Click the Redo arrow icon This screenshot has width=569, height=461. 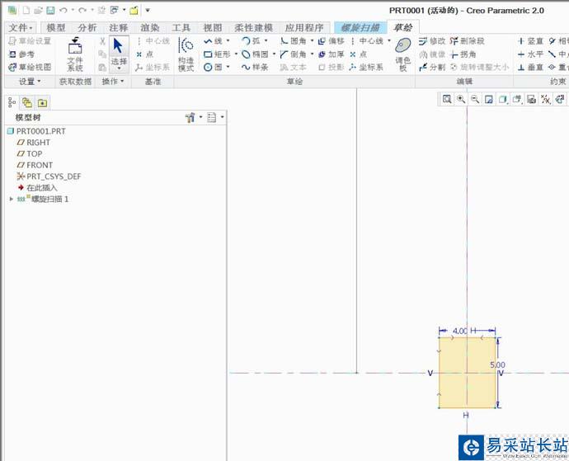(x=82, y=10)
